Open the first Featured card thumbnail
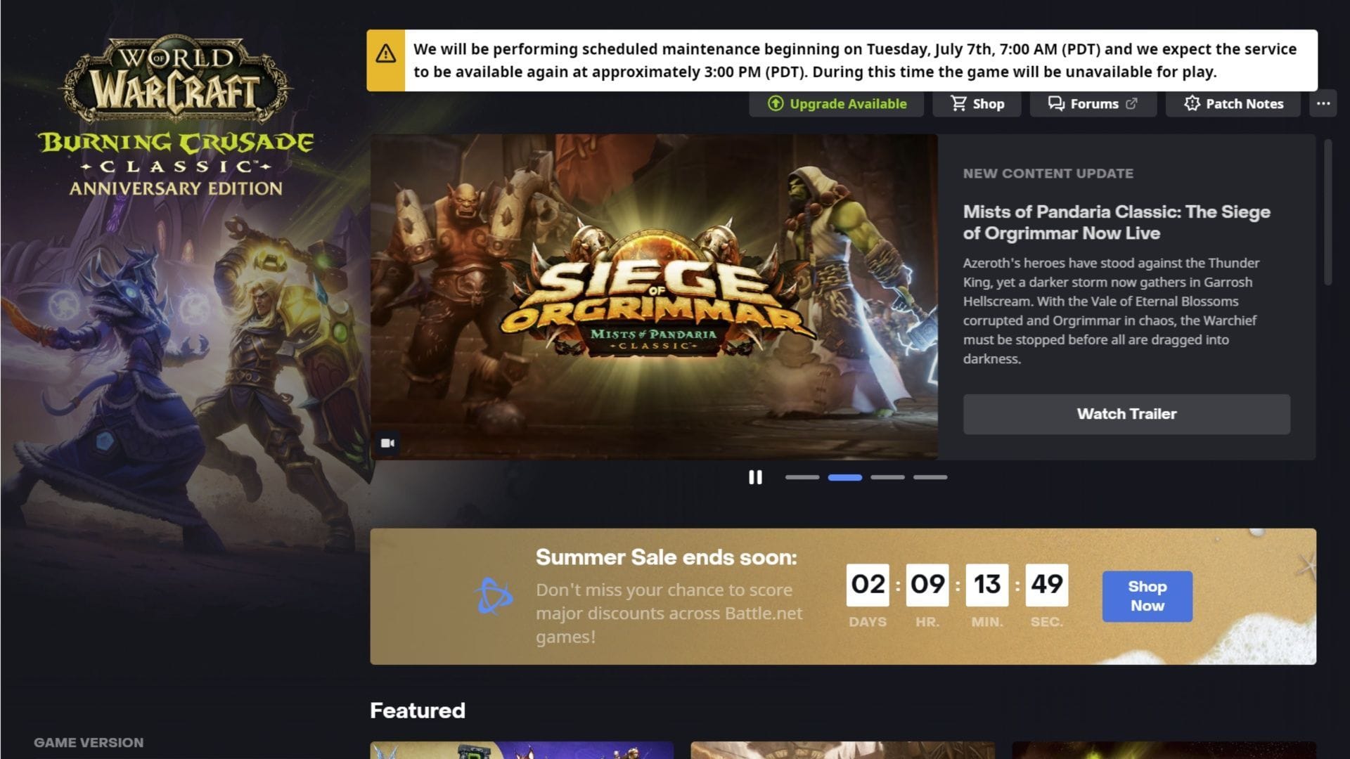1350x759 pixels. pyautogui.click(x=522, y=750)
